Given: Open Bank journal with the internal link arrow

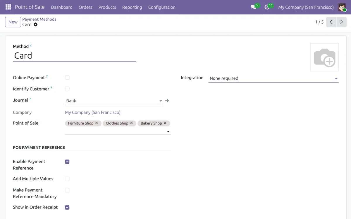Looking at the screenshot, I should pos(167,101).
